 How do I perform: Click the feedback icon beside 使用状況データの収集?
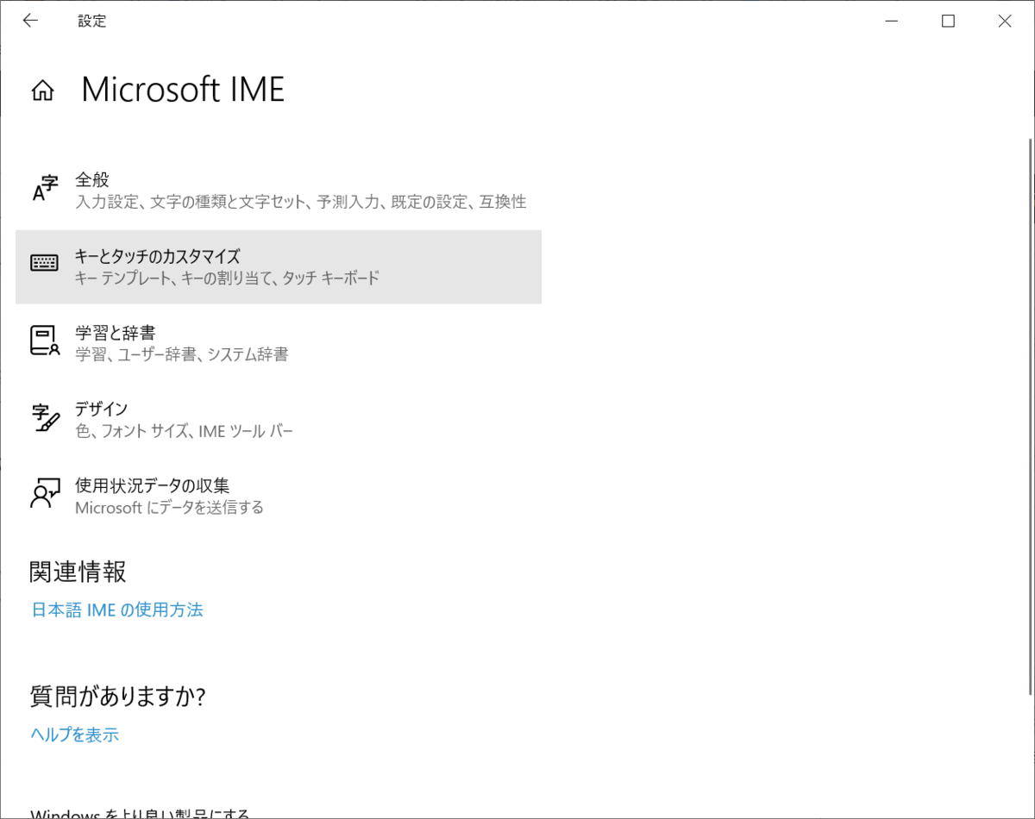coord(45,493)
